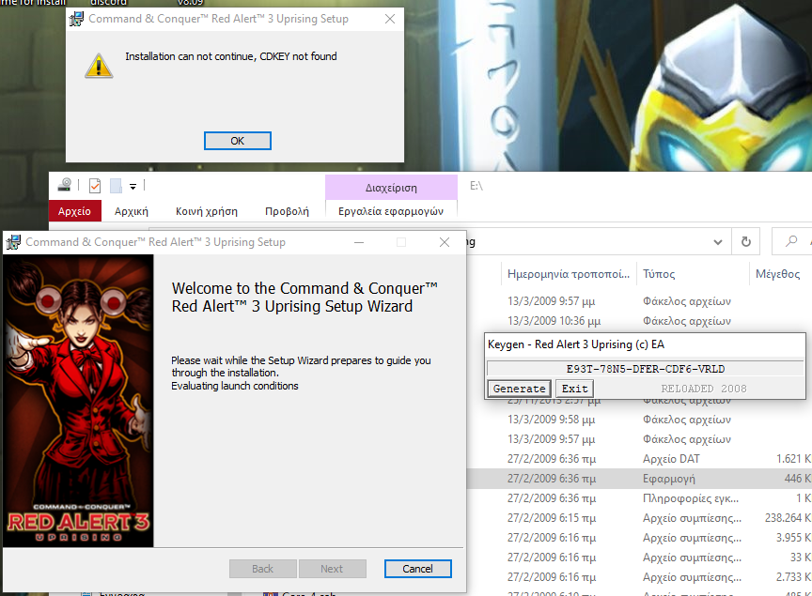The height and width of the screenshot is (596, 812).
Task: Click the 1.621 K size cell
Action: point(793,458)
